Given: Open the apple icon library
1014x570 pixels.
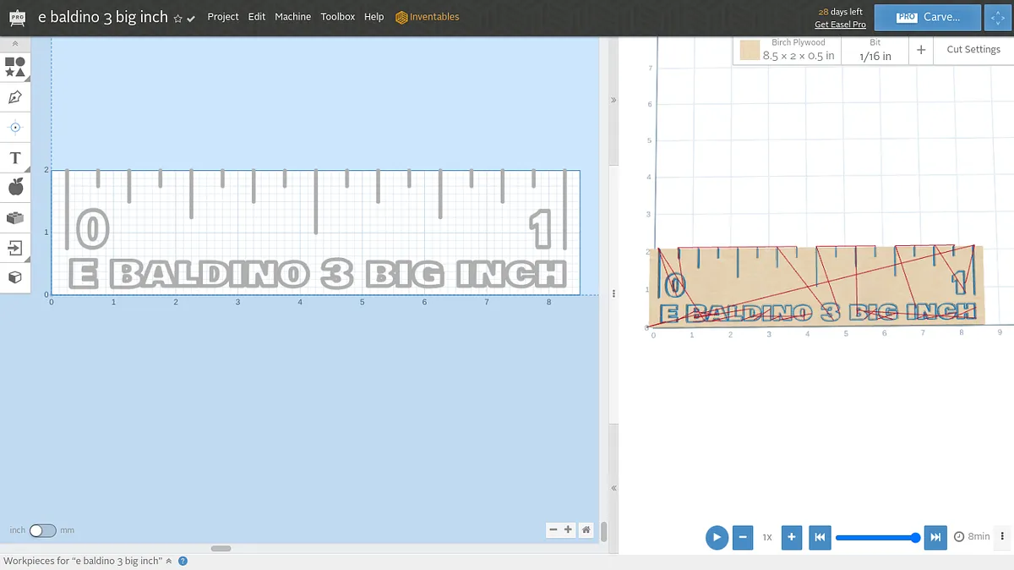Looking at the screenshot, I should 15,187.
